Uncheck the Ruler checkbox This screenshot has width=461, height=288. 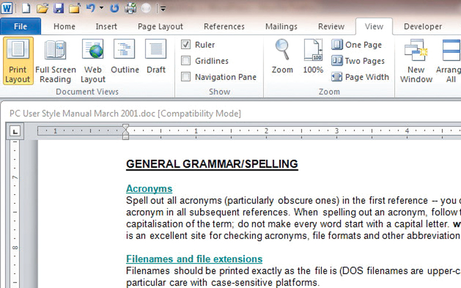pyautogui.click(x=186, y=45)
